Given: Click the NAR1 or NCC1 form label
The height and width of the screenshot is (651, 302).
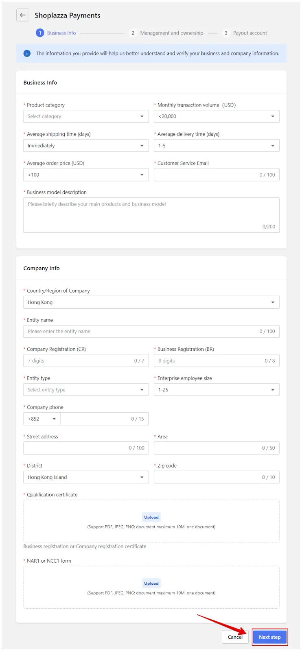Looking at the screenshot, I should 49,561.
